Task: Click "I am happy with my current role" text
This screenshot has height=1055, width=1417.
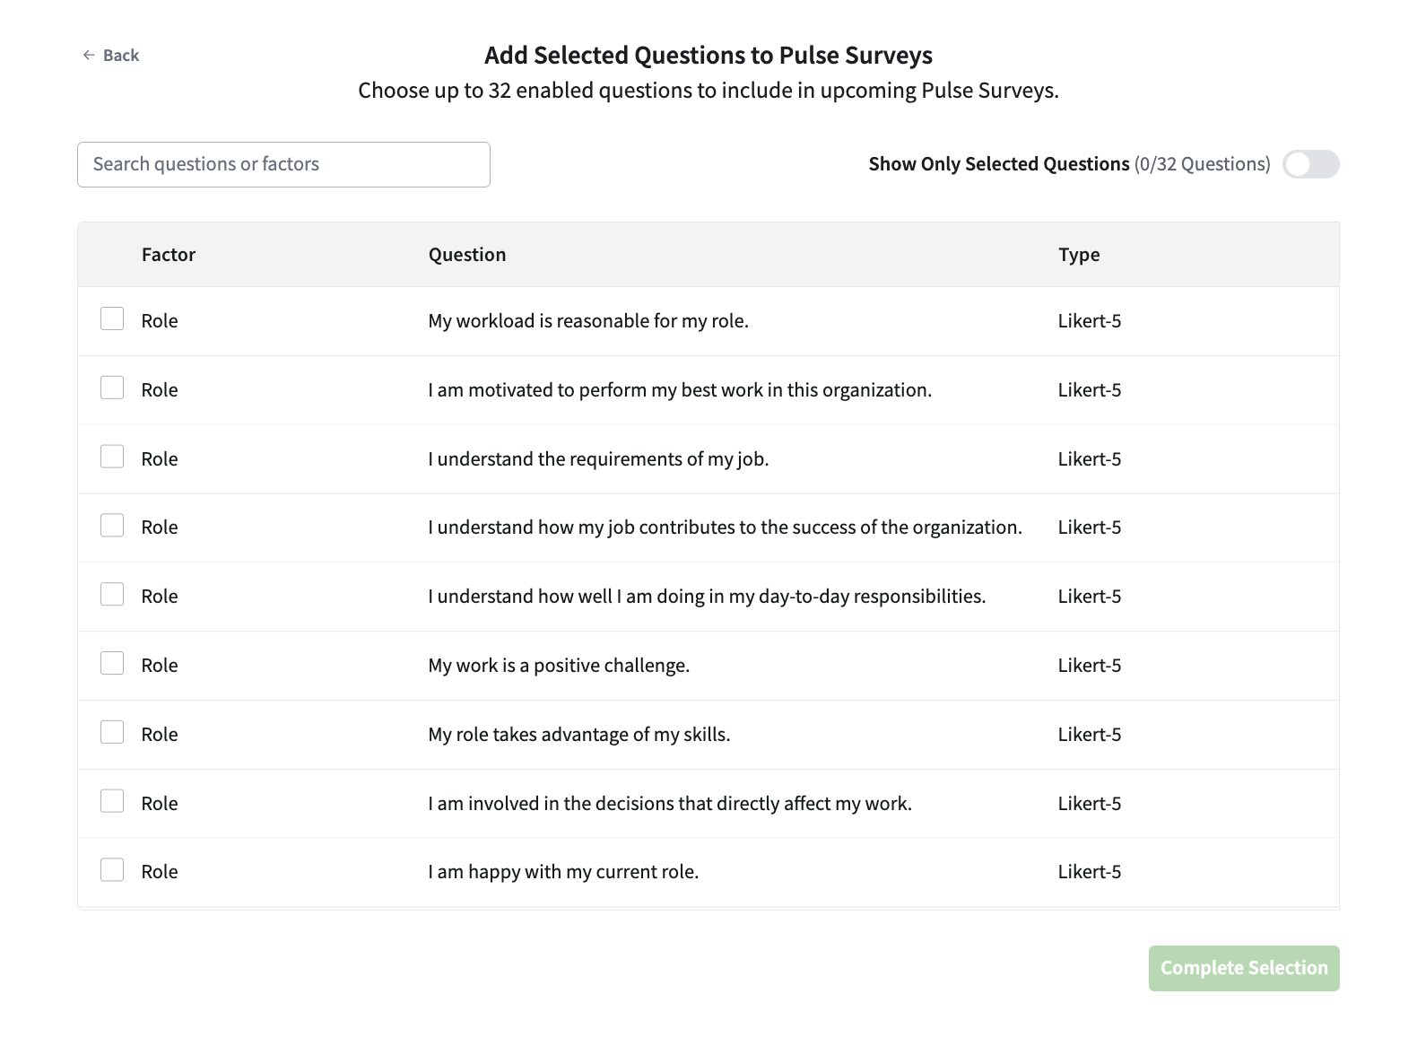Action: 563,872
